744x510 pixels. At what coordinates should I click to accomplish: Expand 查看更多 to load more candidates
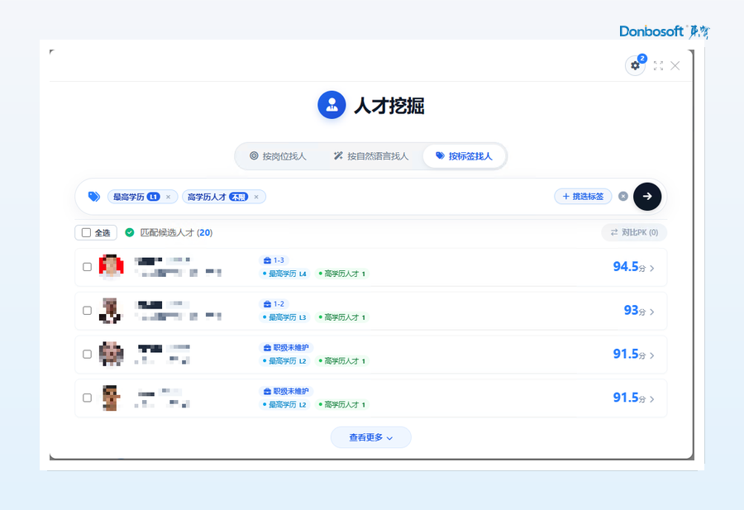coord(370,437)
